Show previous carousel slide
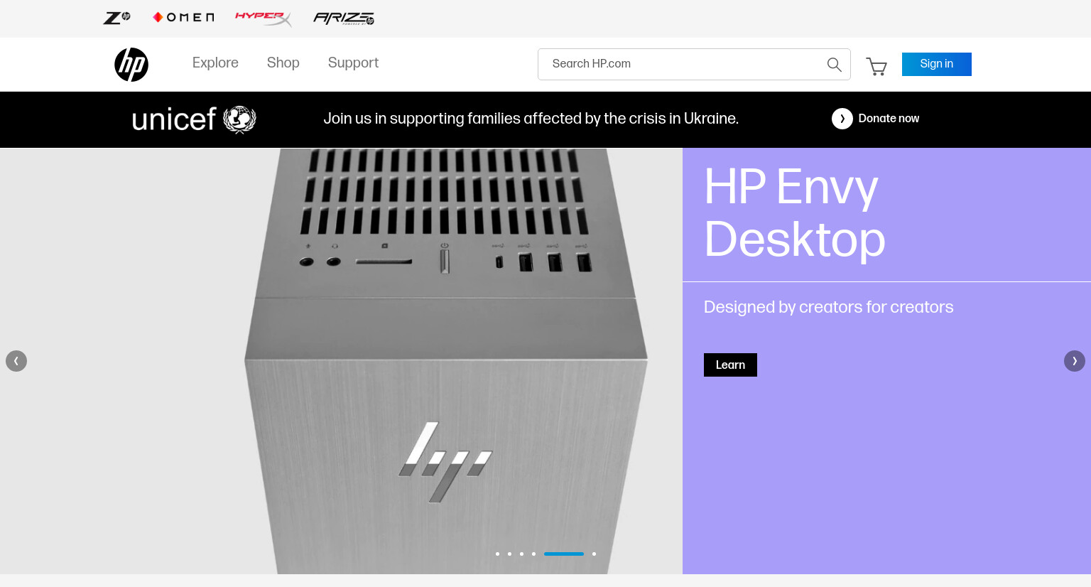1091x587 pixels. [x=16, y=361]
